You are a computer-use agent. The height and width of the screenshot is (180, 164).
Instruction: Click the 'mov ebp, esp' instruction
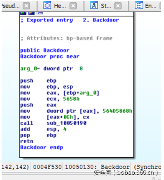click(x=47, y=87)
